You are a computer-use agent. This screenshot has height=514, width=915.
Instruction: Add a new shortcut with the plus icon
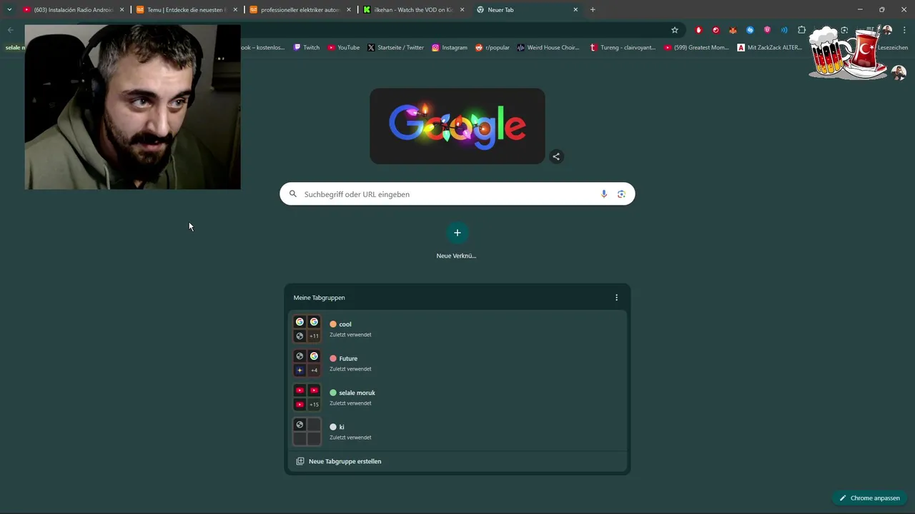(457, 232)
